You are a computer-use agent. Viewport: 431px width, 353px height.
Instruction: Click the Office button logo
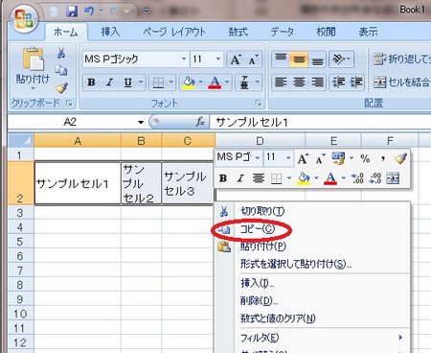[x=24, y=19]
